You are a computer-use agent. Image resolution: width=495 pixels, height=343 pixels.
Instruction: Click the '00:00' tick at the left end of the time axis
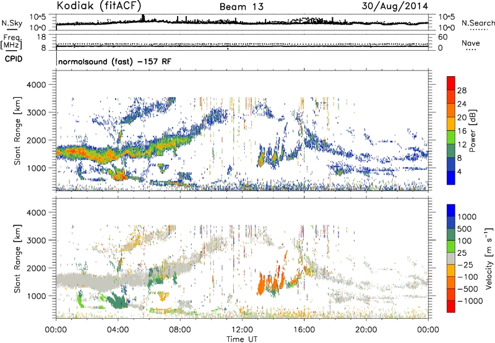point(56,330)
